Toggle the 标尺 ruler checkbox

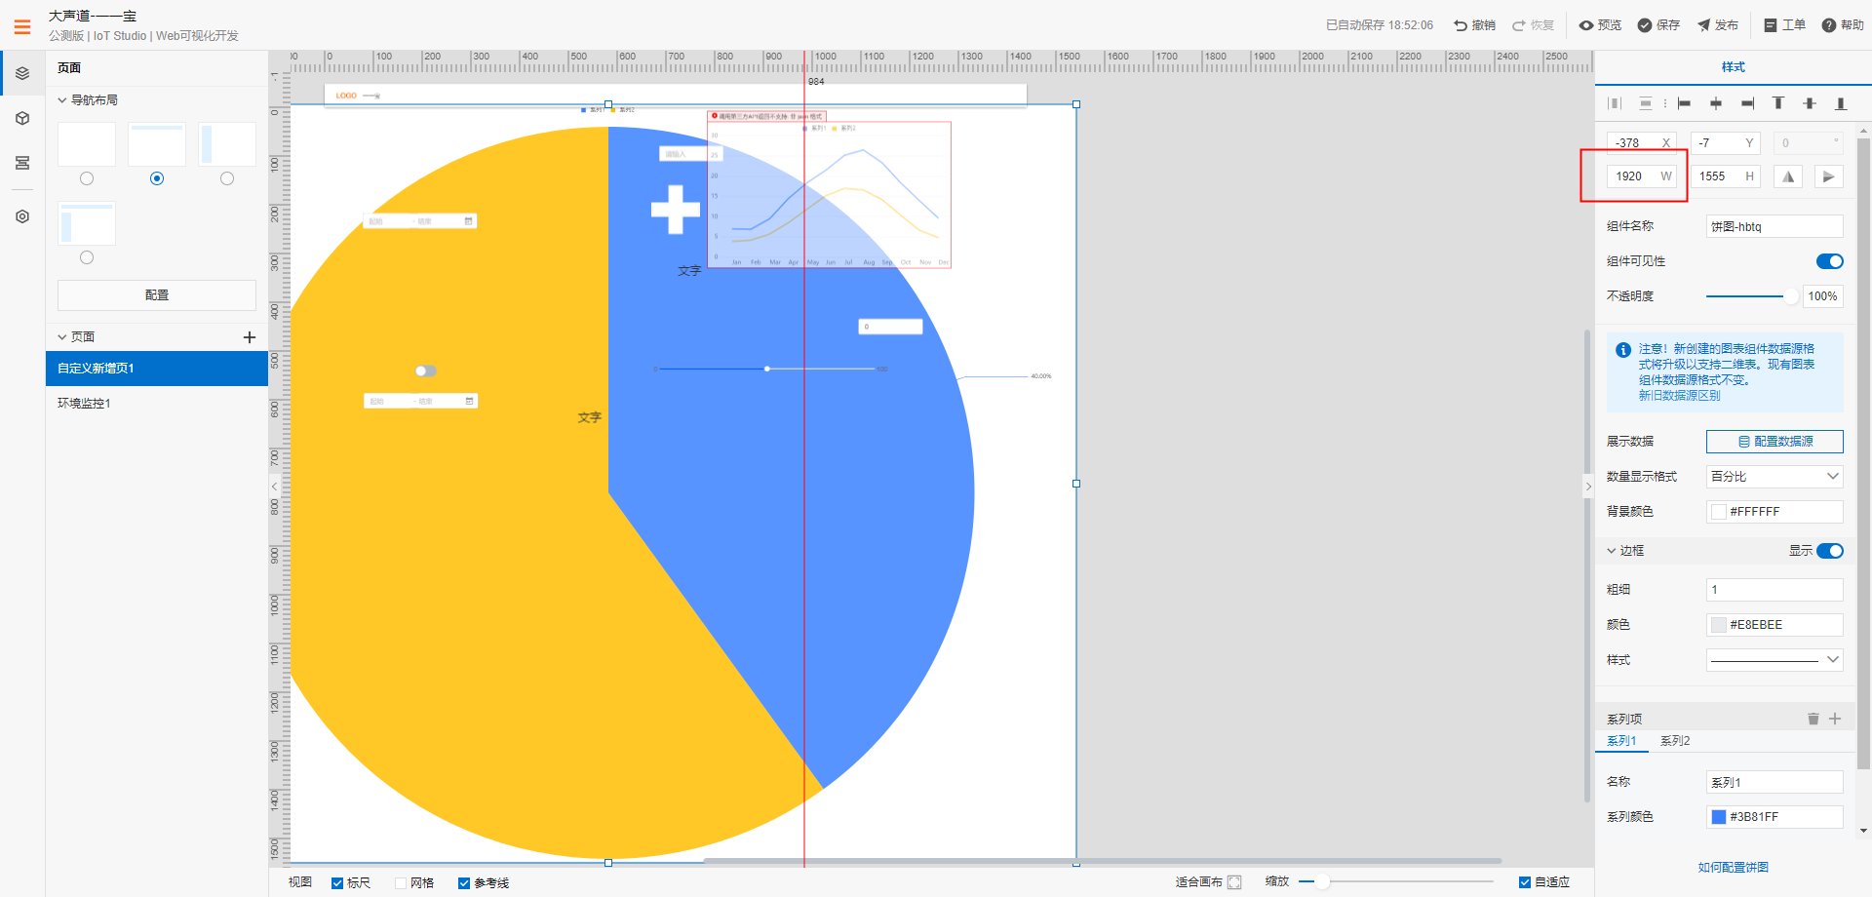point(337,883)
